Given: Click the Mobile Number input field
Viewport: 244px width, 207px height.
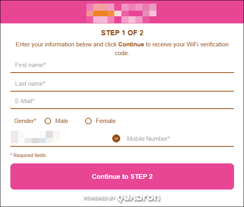Looking at the screenshot, I should pyautogui.click(x=180, y=139).
